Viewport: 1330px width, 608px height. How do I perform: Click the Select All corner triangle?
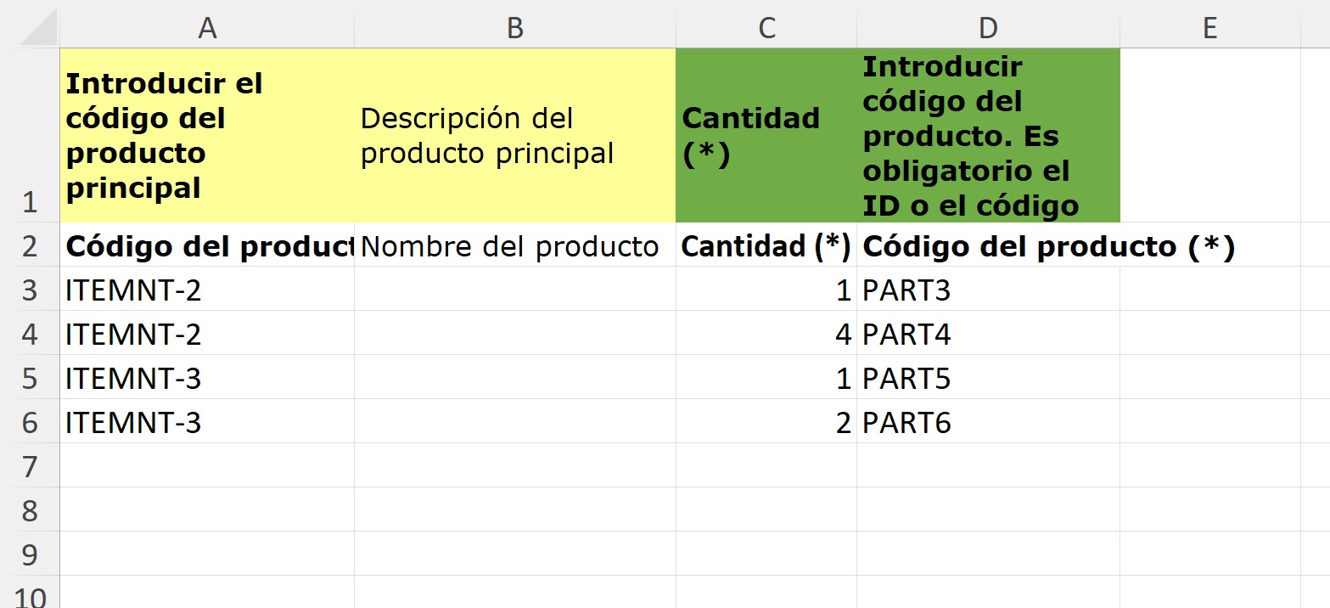(x=37, y=28)
